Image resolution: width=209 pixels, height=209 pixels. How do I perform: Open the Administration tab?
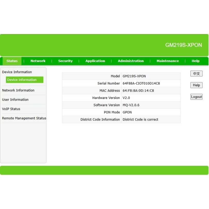point(131,61)
